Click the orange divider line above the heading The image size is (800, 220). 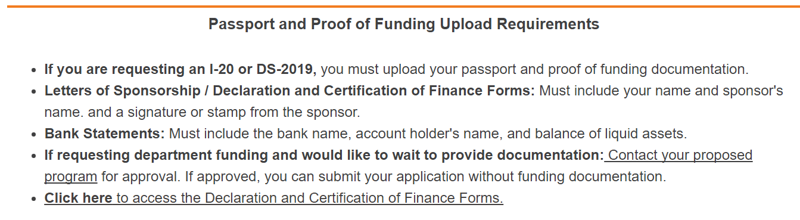point(400,6)
